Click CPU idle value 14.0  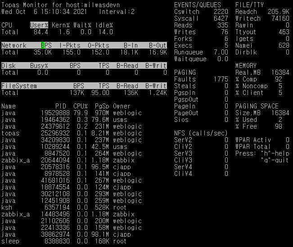click(x=106, y=32)
